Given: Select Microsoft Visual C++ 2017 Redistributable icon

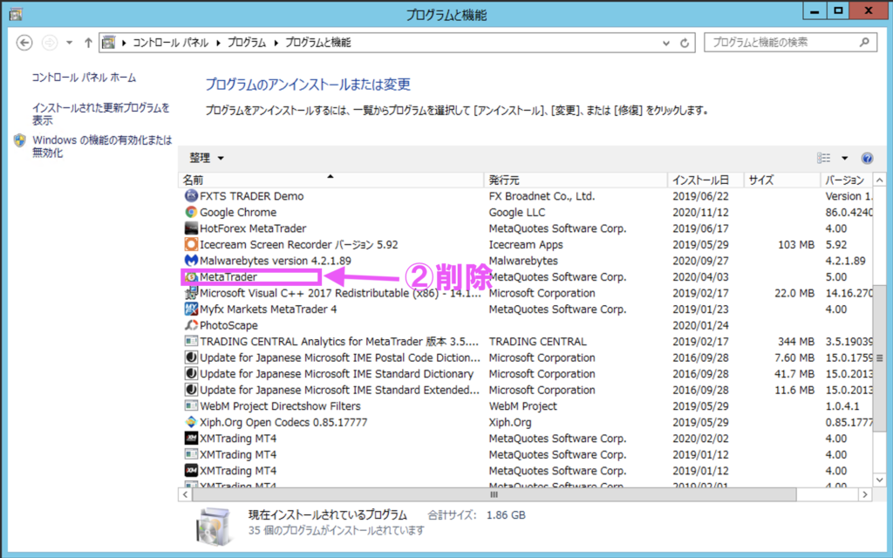Looking at the screenshot, I should 191,293.
